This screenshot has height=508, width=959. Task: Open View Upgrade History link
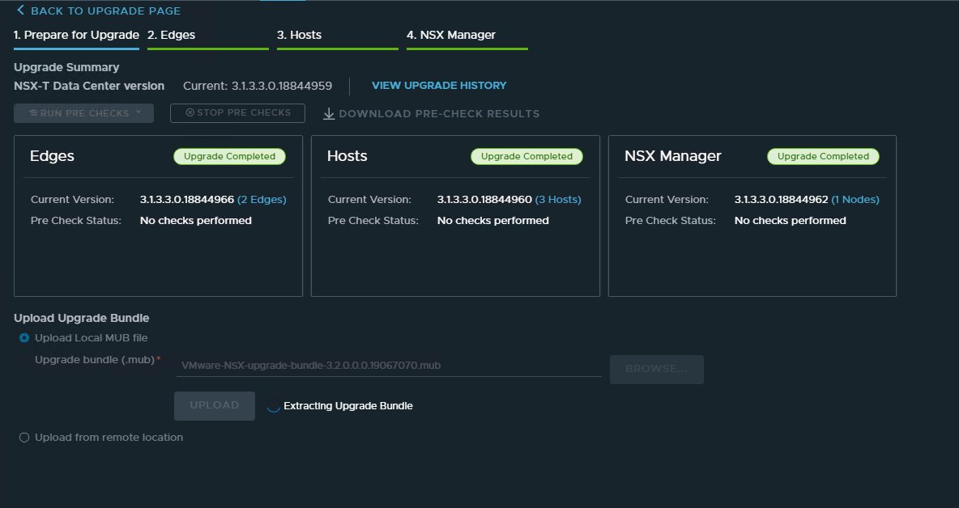tap(439, 86)
